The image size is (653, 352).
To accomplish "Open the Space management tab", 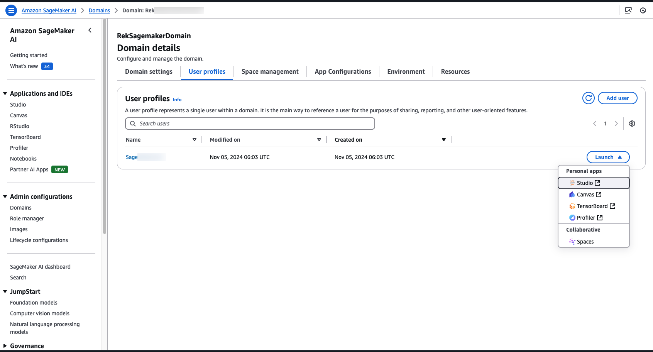I will (270, 72).
